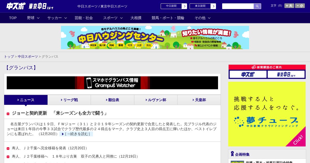The width and height of the screenshot is (310, 163).
Task: Open 寿人、Ｊ２千葉へ完全移籍を発表 article
Action: pyautogui.click(x=50, y=148)
